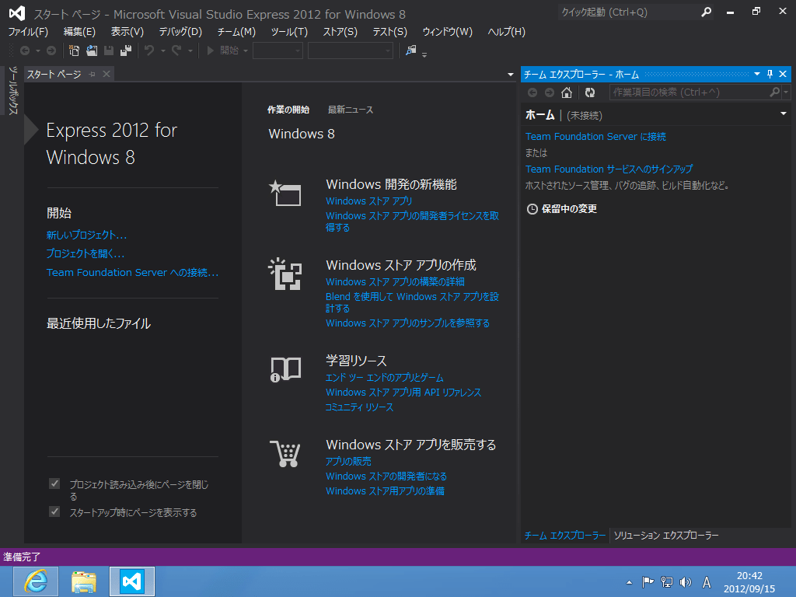Click the 保留中の変更 clock icon
The image size is (796, 597).
tap(532, 209)
